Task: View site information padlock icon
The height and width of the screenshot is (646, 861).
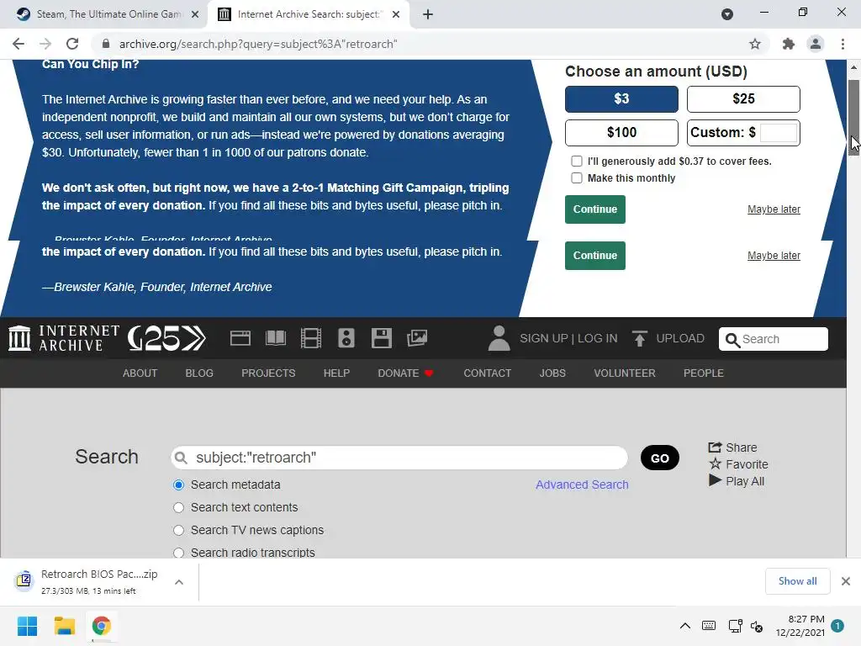Action: point(106,44)
